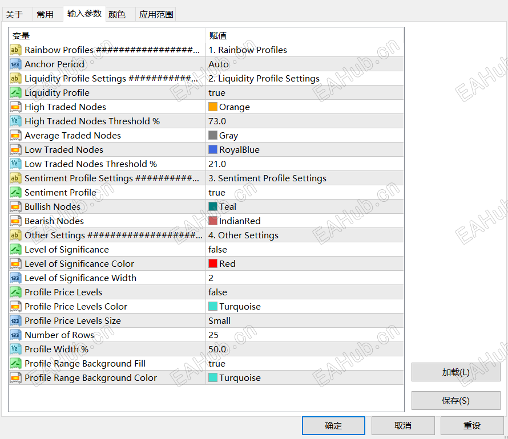
Task: Click the string icon beside Other Settings
Action: (x=15, y=235)
